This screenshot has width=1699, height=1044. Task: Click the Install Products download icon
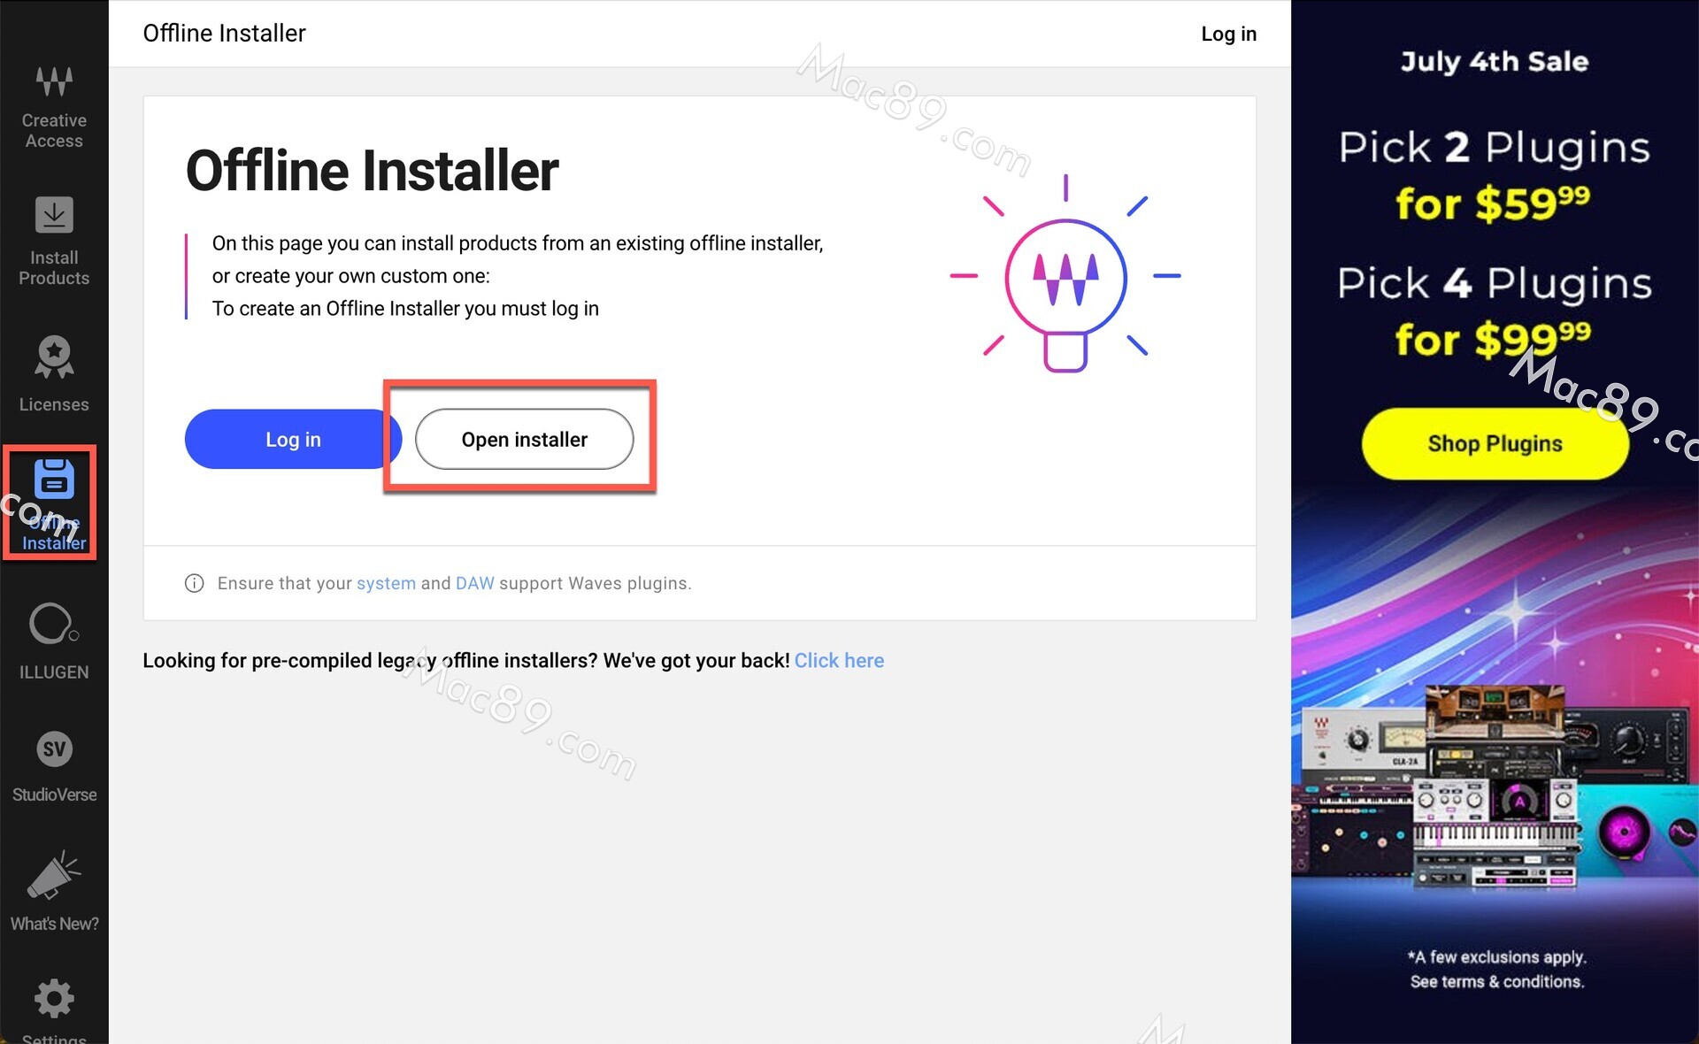(x=54, y=215)
